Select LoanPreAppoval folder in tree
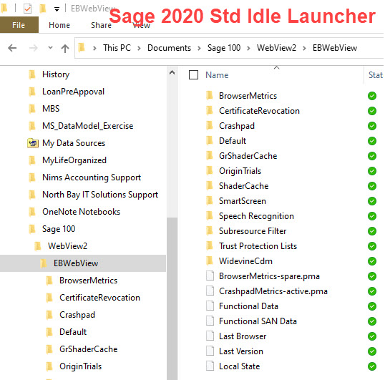Screen dimensions: 385x380 (x=73, y=92)
